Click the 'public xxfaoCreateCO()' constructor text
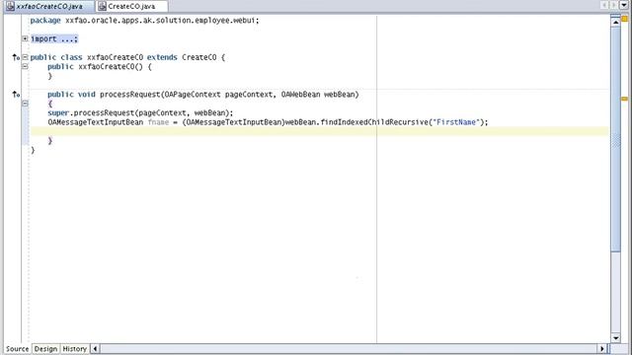632x355 pixels. pos(95,67)
